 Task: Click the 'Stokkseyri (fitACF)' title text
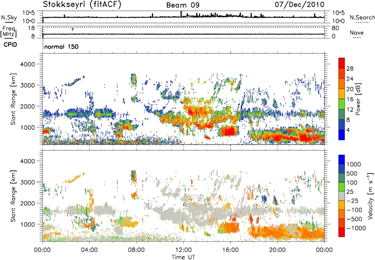click(x=82, y=5)
